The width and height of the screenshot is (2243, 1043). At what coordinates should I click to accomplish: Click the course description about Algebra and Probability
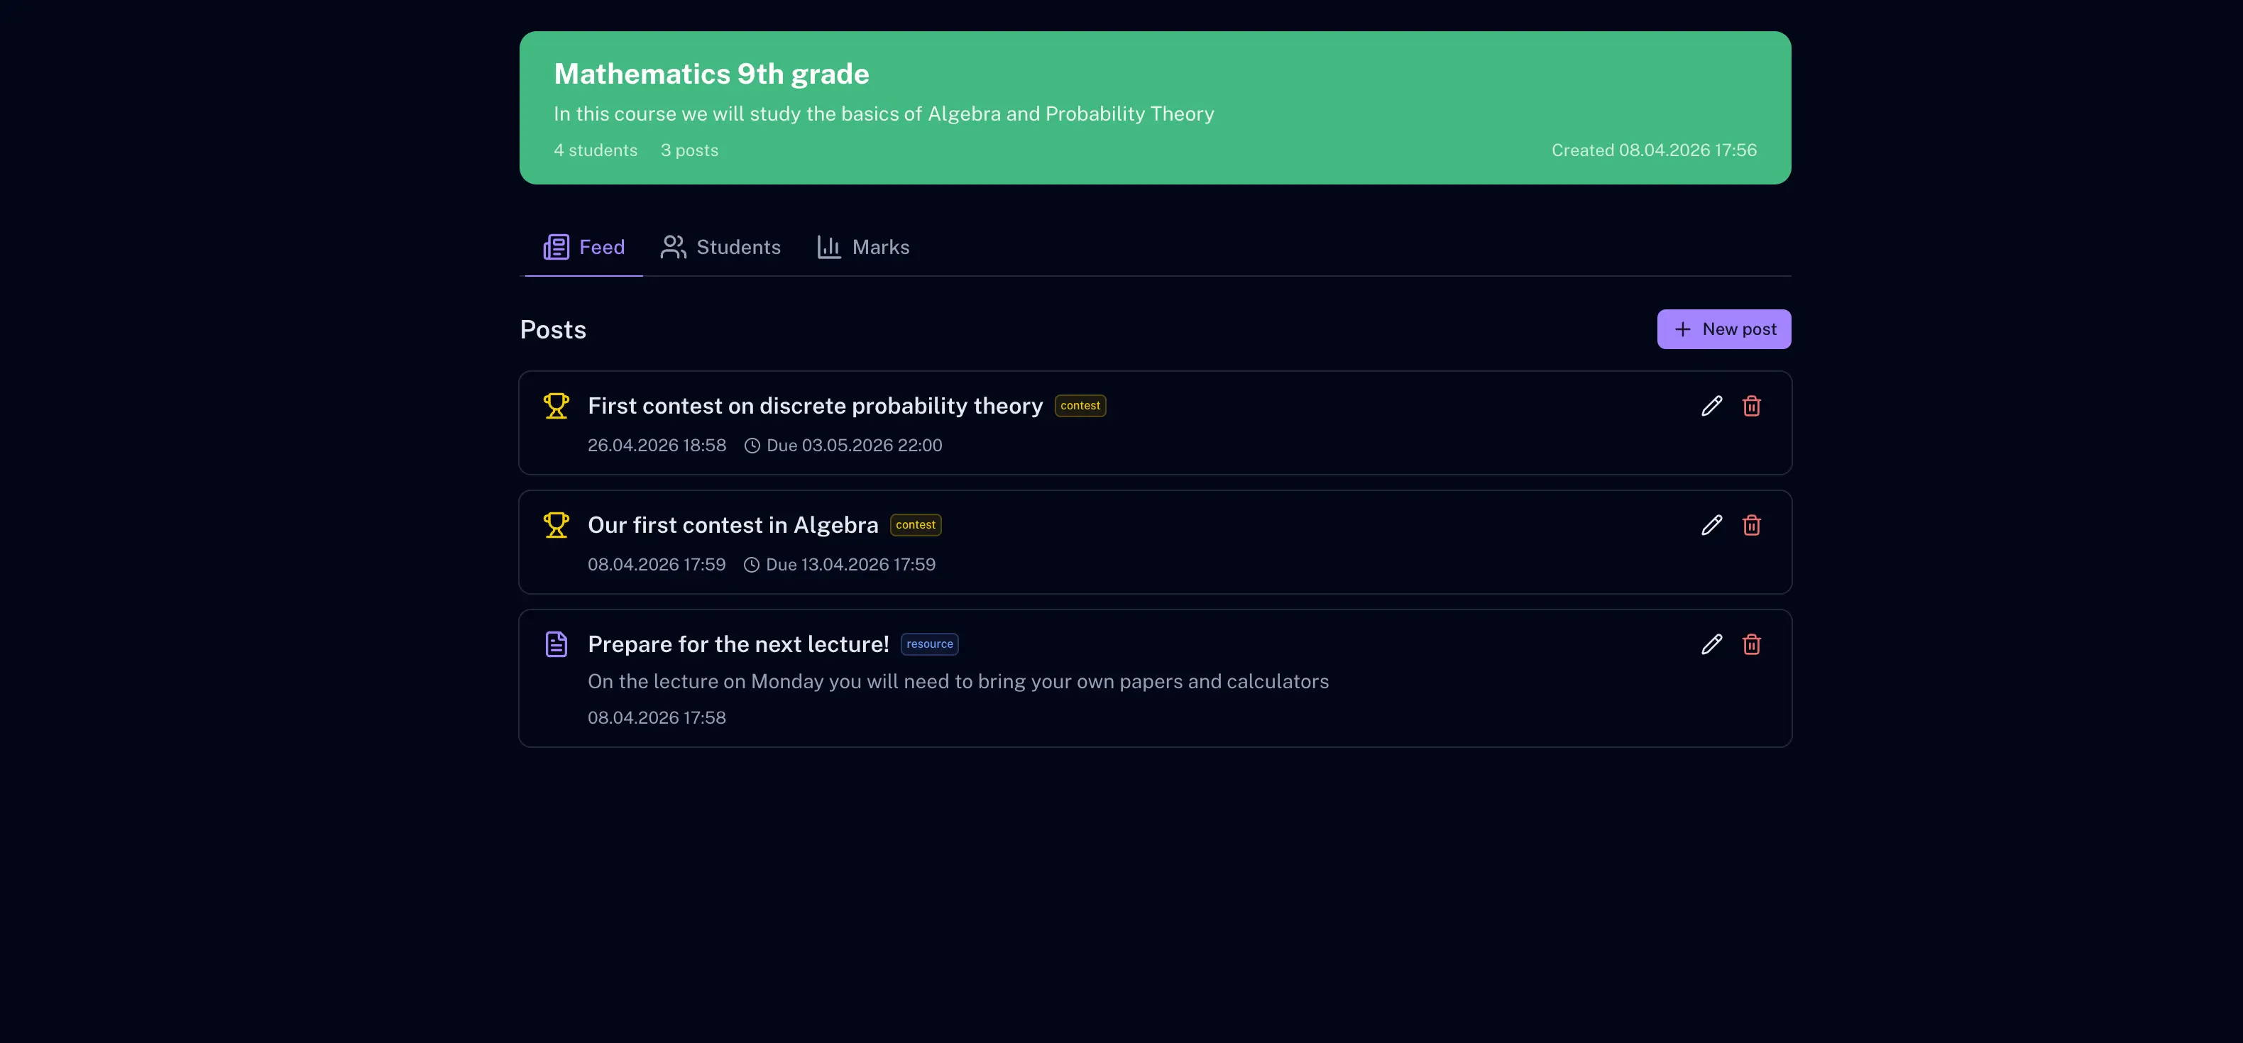coord(884,114)
